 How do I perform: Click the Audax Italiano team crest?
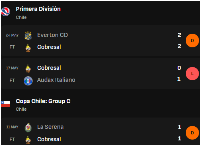tap(28, 81)
